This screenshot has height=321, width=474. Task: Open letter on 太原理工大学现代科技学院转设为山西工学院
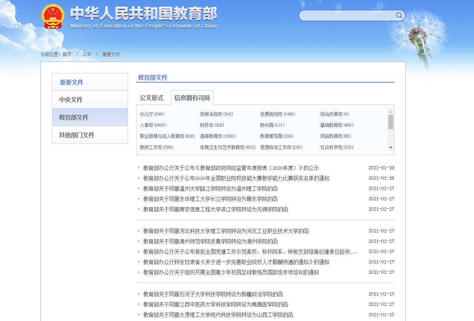218,315
